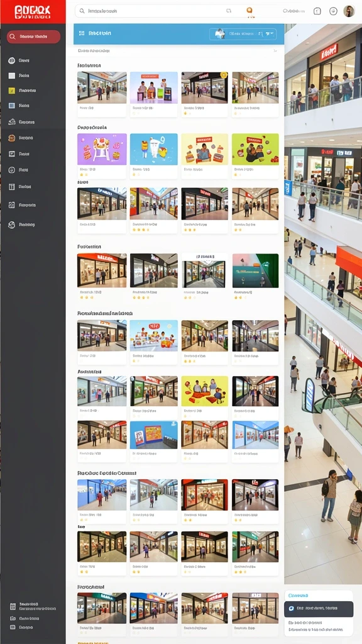Open the purple thumbnail with a cake stand
The height and width of the screenshot is (644, 362).
[102, 149]
